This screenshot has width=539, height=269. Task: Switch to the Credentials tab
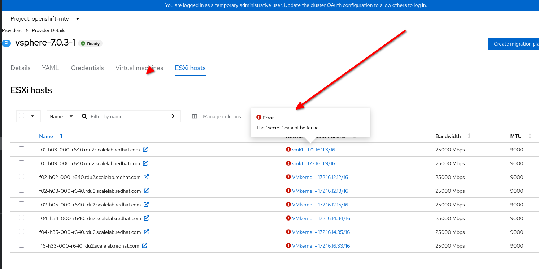point(87,68)
